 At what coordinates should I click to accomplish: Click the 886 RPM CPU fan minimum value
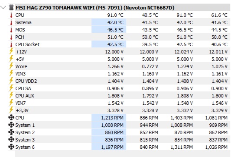pos(149,118)
